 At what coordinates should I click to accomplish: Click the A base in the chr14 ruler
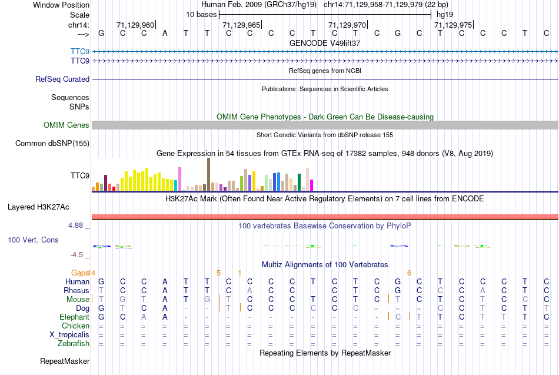[165, 34]
